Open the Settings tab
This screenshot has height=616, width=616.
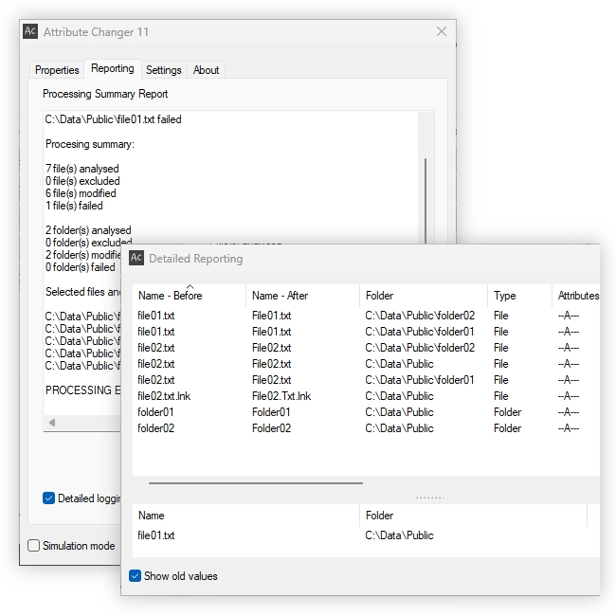163,70
